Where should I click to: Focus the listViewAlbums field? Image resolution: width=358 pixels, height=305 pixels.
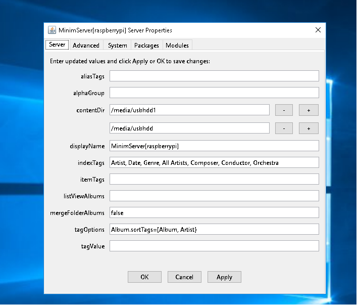click(x=215, y=196)
